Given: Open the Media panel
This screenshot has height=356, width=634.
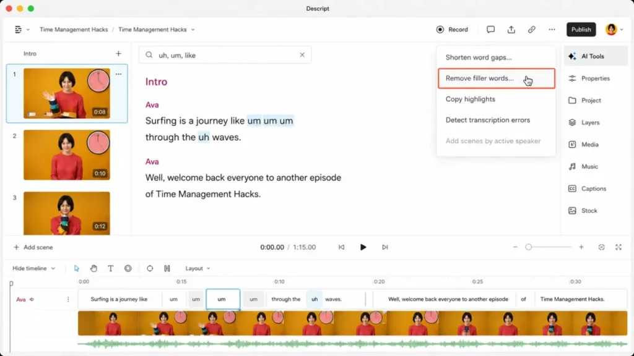Looking at the screenshot, I should point(595,145).
